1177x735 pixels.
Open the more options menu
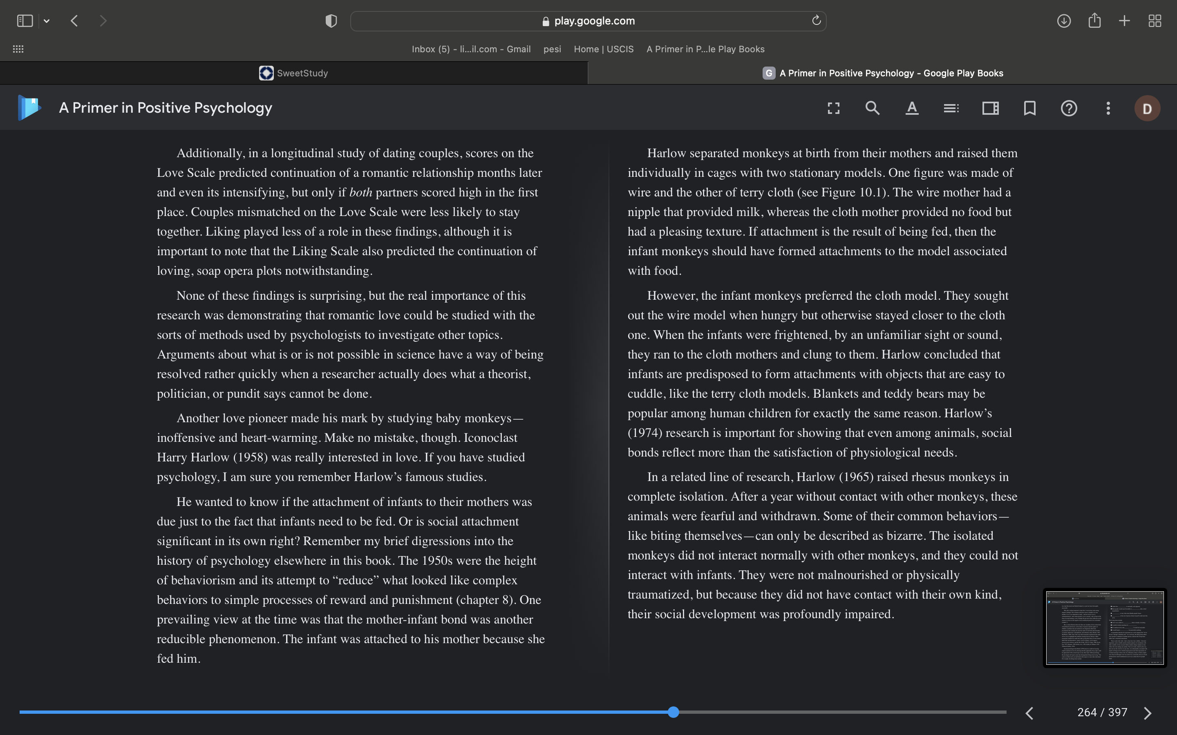[1108, 108]
